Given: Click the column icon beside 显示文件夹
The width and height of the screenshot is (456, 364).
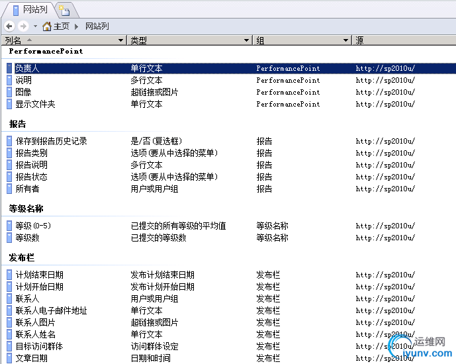Looking at the screenshot, I should (x=10, y=104).
